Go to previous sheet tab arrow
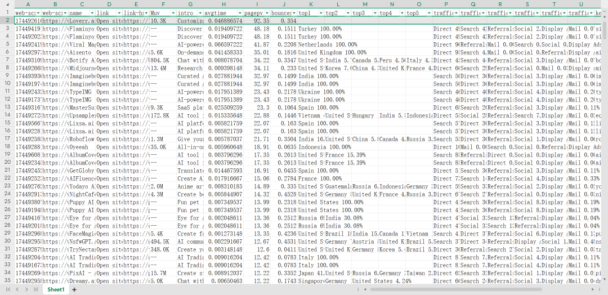 click(x=17, y=289)
